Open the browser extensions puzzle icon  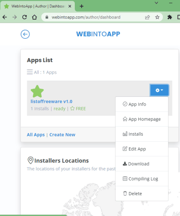click(170, 17)
